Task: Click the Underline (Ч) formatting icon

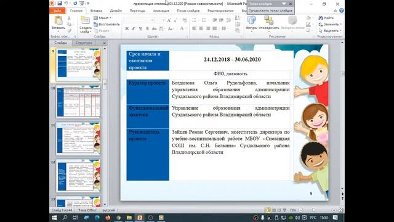Action: [x=140, y=29]
